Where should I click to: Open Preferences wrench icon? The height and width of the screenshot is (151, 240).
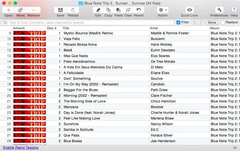(x=219, y=10)
